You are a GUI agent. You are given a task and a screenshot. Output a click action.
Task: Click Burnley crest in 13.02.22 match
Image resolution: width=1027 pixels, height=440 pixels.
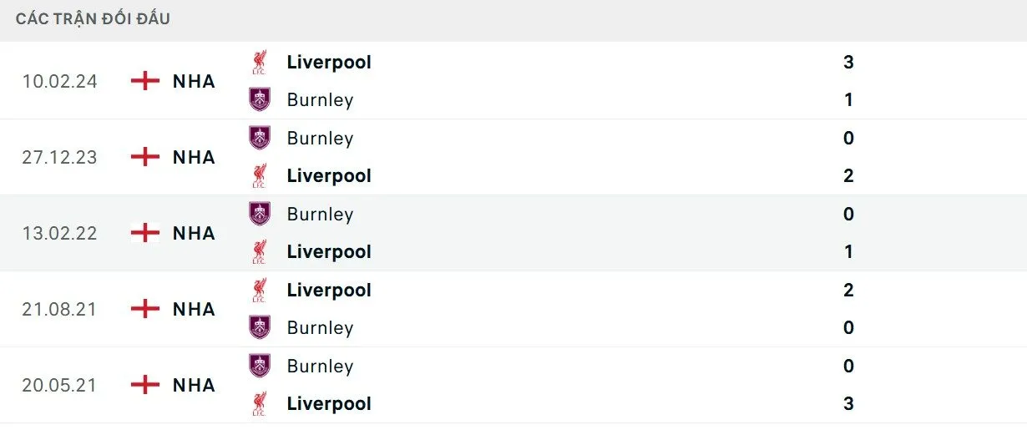click(260, 214)
